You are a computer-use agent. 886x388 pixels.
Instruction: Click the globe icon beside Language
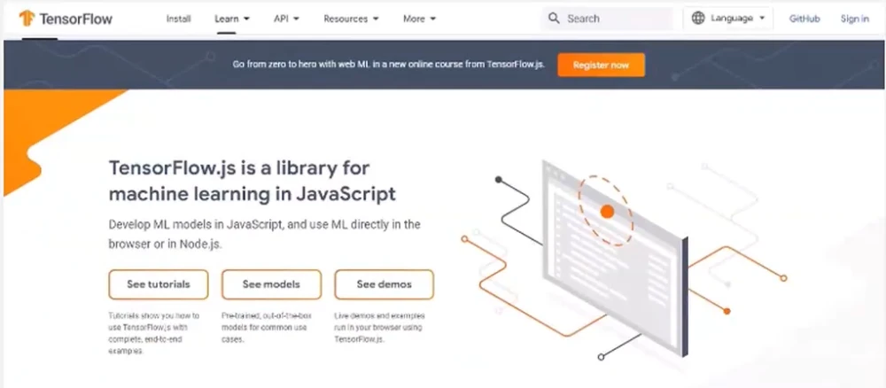tap(698, 18)
